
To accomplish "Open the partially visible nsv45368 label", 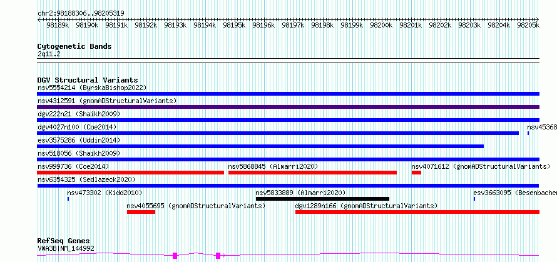I will (x=542, y=127).
